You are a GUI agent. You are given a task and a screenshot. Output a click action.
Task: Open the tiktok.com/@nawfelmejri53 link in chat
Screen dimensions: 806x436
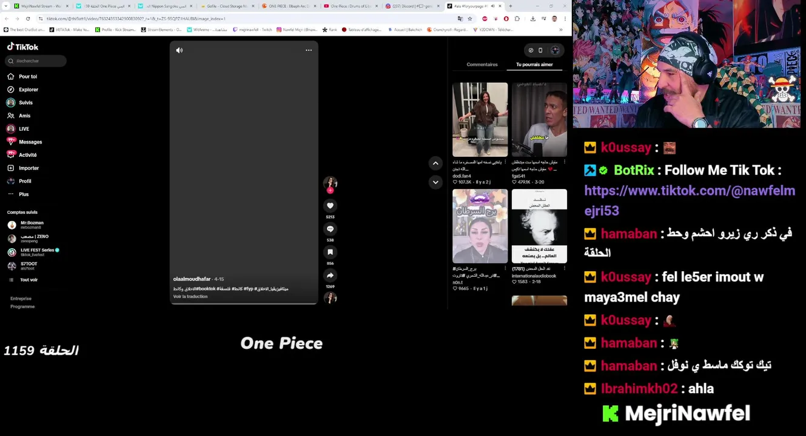(x=690, y=201)
